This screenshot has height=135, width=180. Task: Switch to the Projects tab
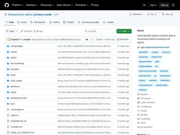[69, 22]
